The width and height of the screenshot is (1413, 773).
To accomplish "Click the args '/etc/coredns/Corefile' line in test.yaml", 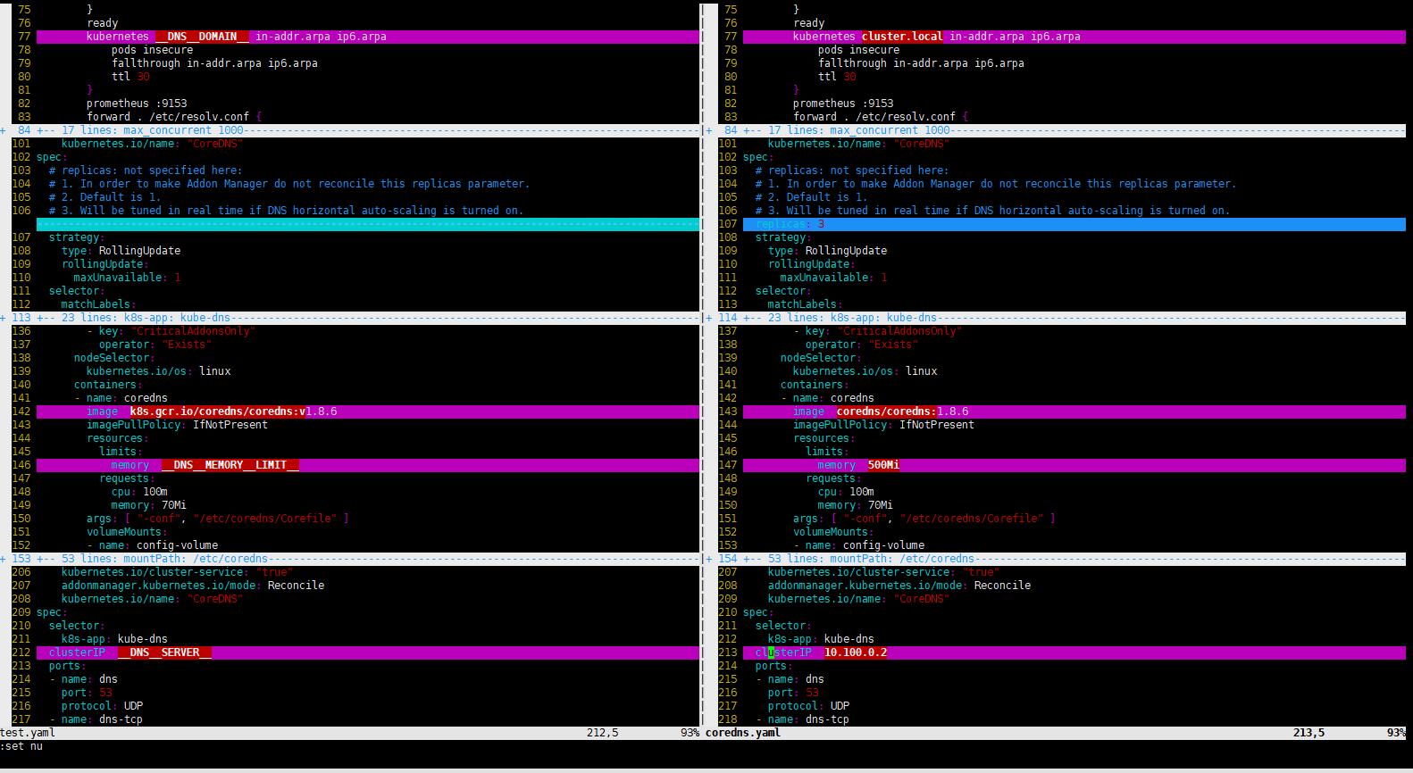I will pos(218,519).
